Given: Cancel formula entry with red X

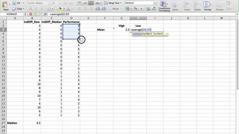Looking at the screenshot, I should point(31,14).
